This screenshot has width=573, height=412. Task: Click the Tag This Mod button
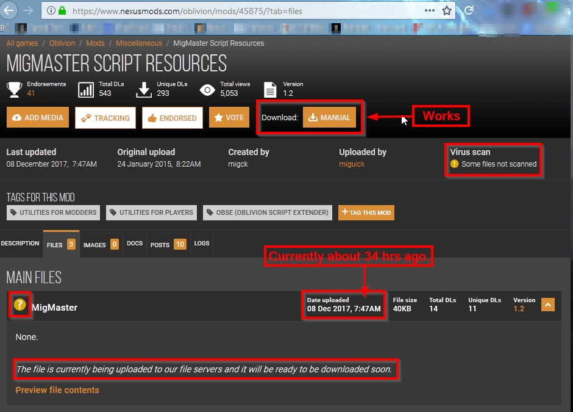click(x=366, y=212)
